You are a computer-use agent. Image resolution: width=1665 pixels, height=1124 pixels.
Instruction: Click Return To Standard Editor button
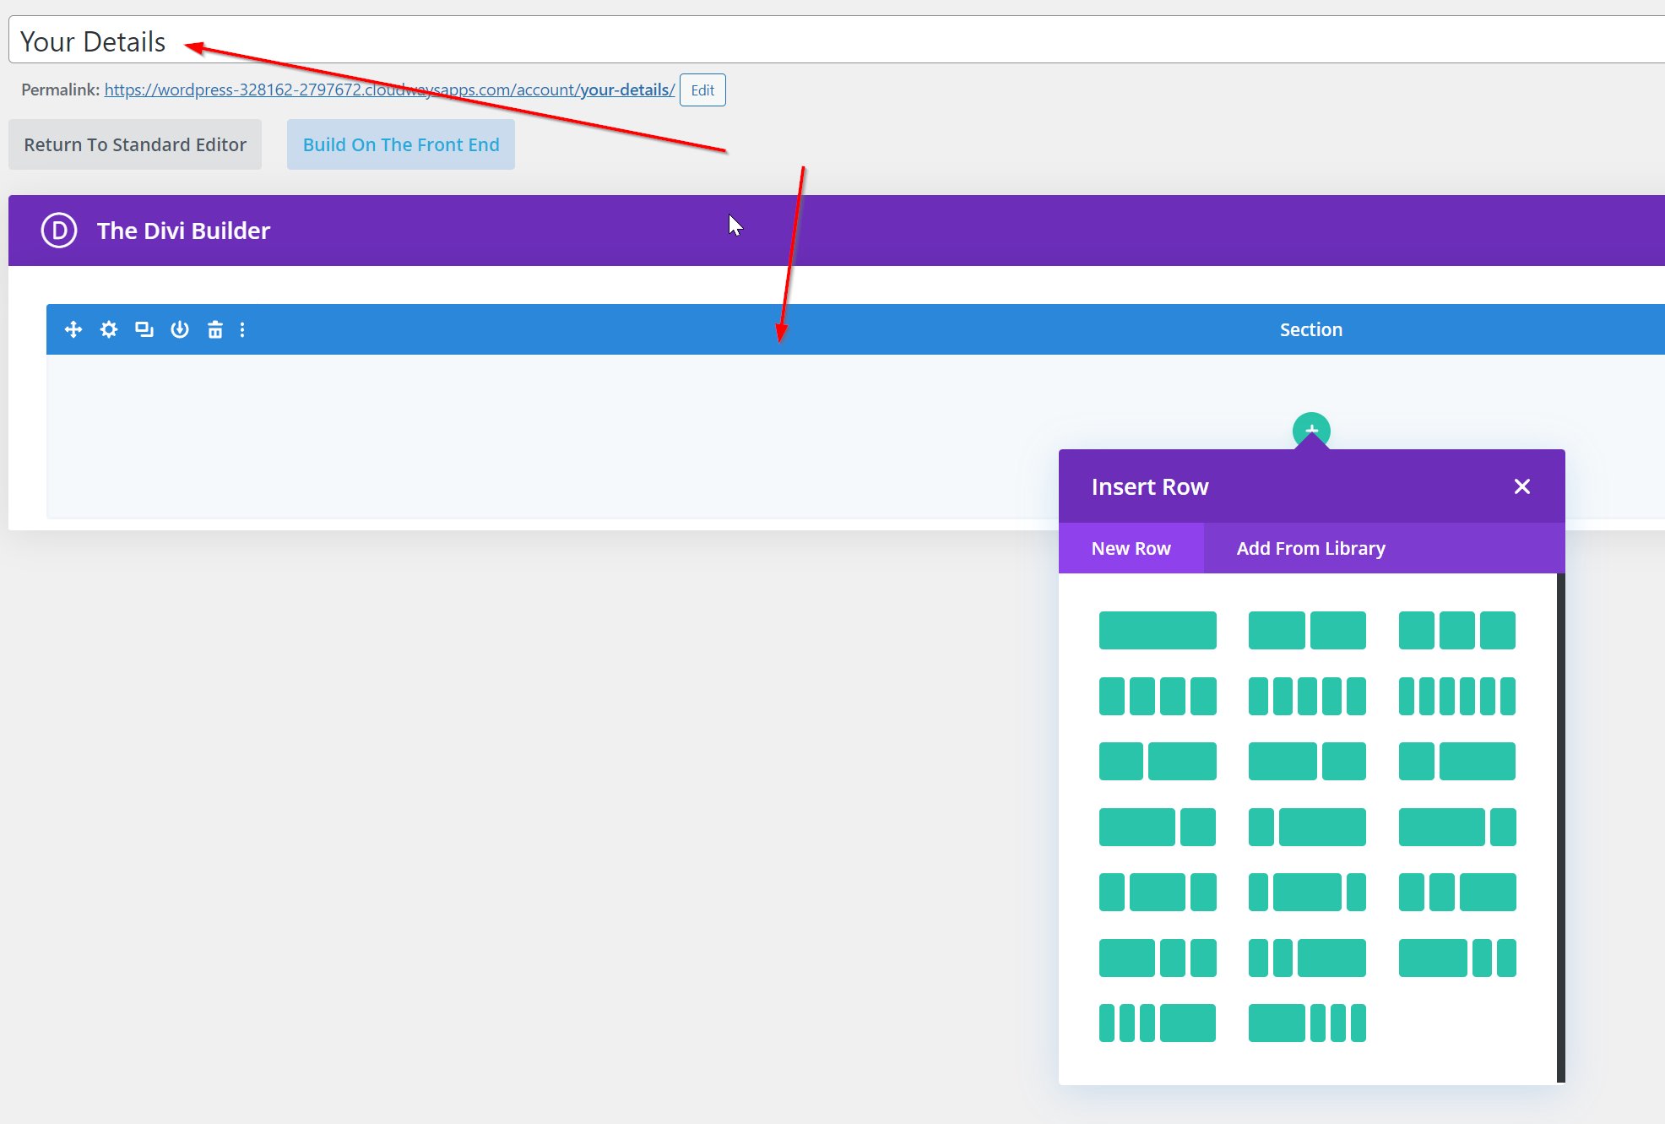coord(135,144)
